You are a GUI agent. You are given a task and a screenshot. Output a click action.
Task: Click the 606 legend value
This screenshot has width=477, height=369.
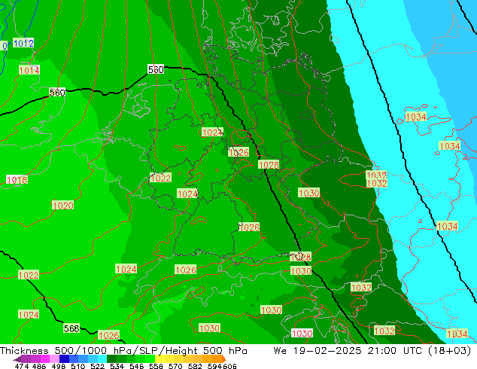[229, 366]
